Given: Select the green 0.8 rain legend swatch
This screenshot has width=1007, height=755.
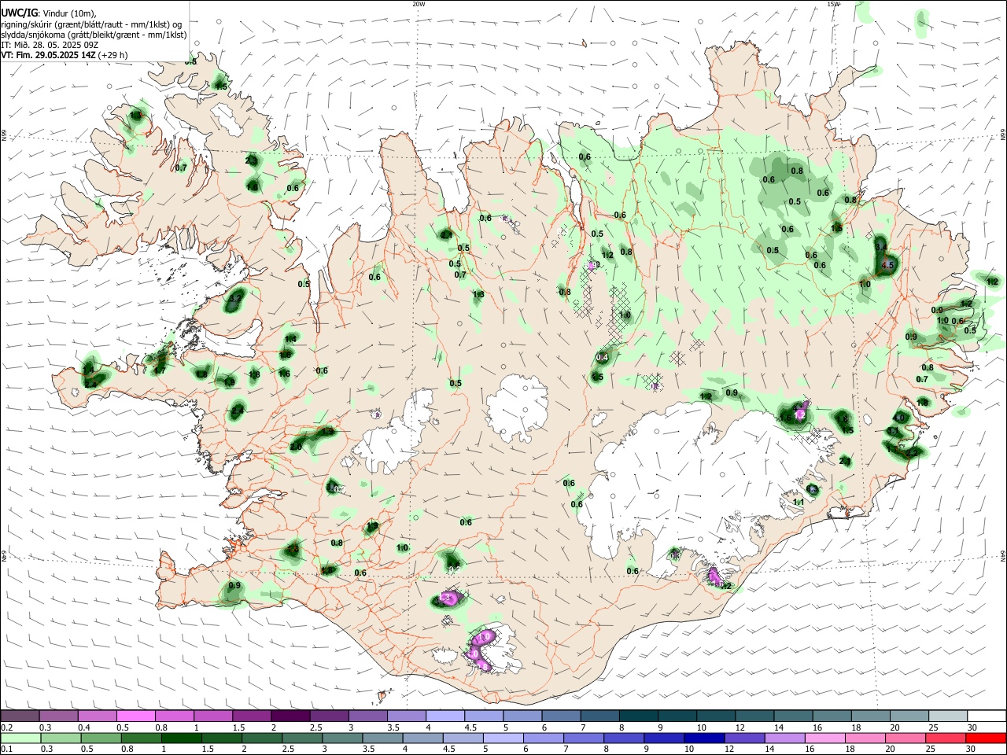Looking at the screenshot, I should click(x=142, y=738).
